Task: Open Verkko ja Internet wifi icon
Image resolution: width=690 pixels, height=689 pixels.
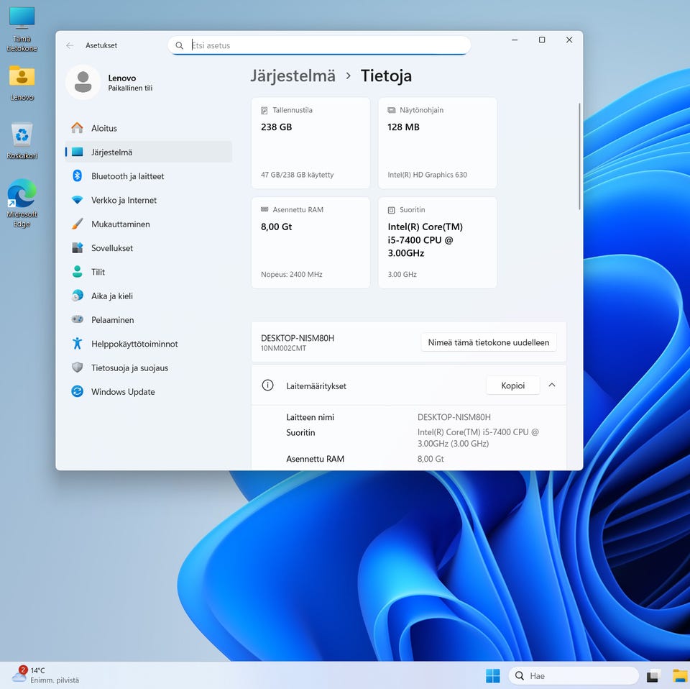Action: [77, 200]
